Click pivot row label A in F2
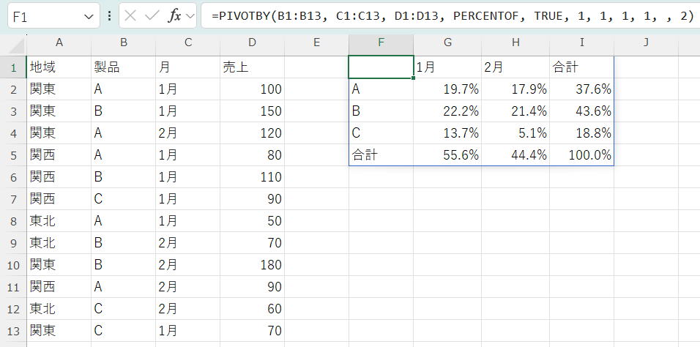 point(381,89)
